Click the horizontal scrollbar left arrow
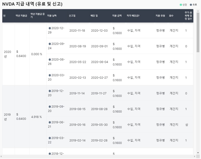The height and width of the screenshot is (159, 201). pyautogui.click(x=1, y=156)
